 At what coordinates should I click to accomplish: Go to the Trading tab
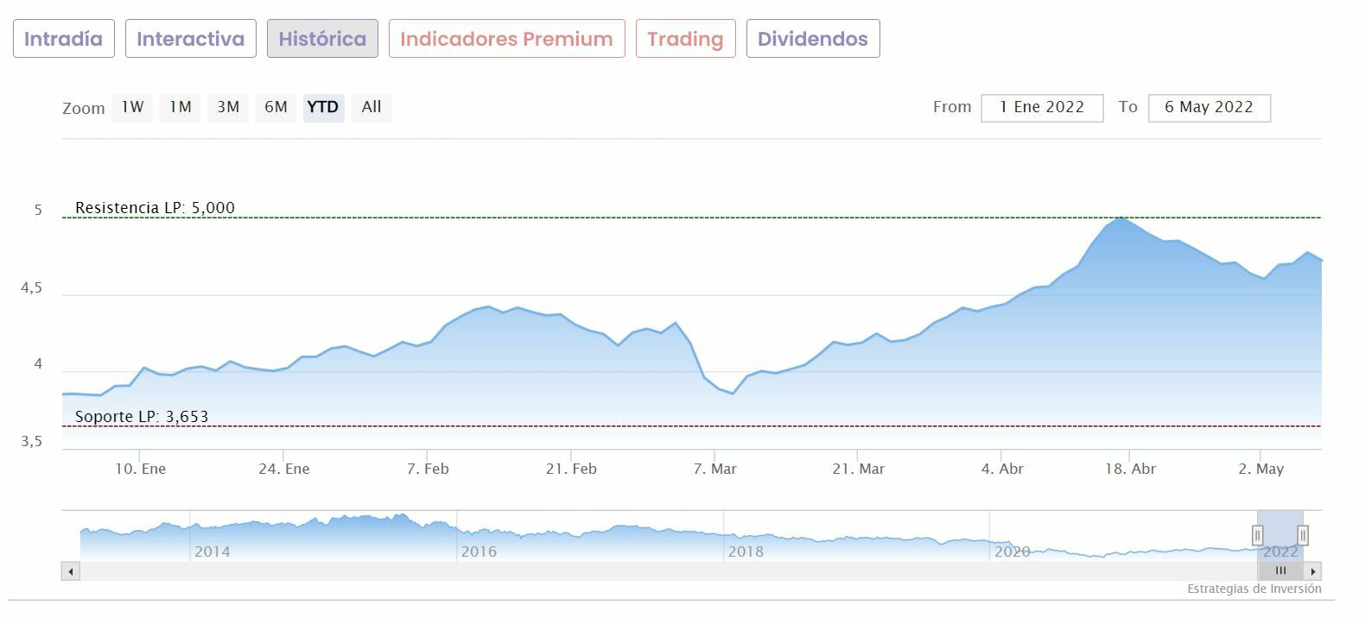click(685, 39)
